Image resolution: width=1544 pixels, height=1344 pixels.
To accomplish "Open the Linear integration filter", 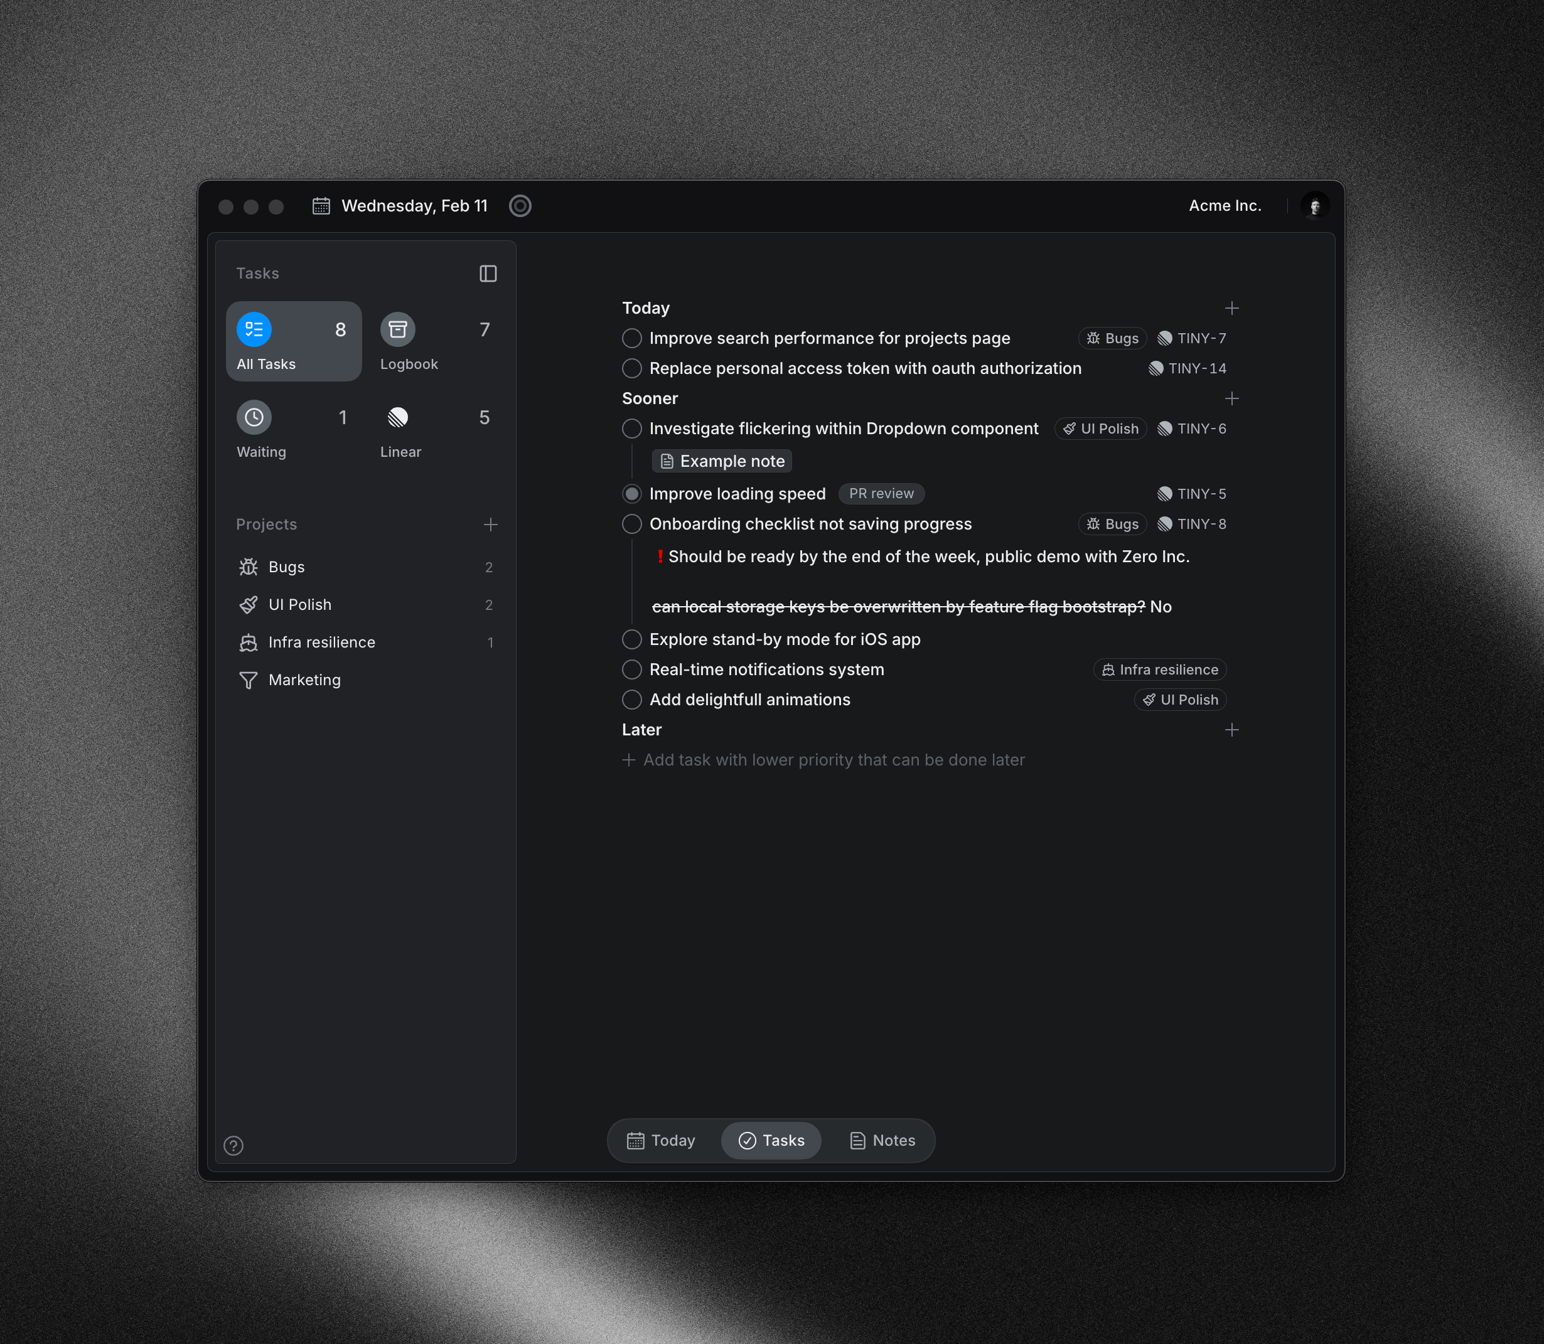I will click(398, 417).
